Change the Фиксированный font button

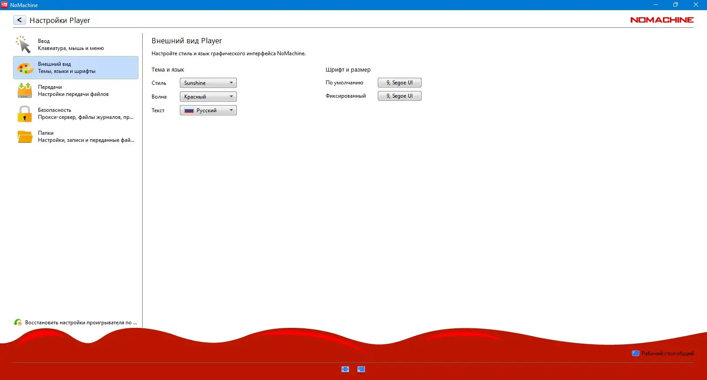399,96
